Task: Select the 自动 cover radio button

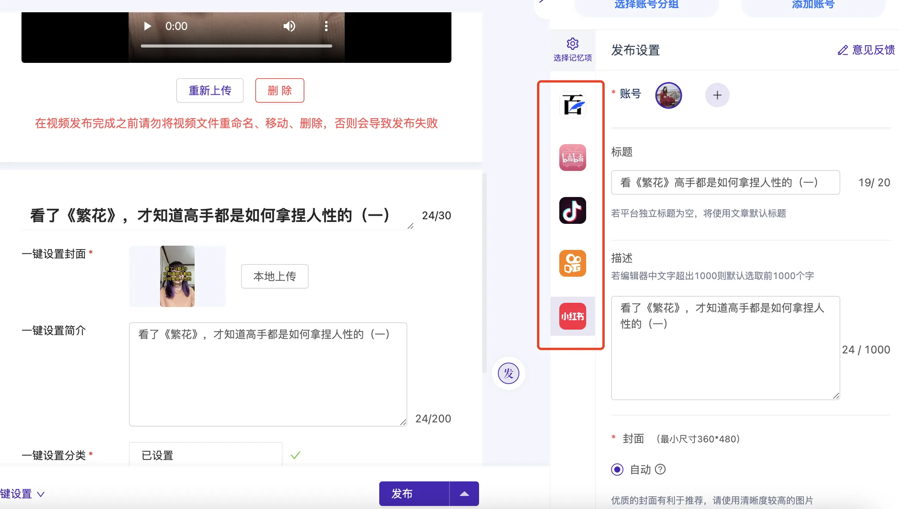Action: tap(617, 470)
